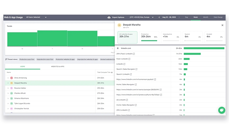Click the Export Options cloud download icon

109,17
